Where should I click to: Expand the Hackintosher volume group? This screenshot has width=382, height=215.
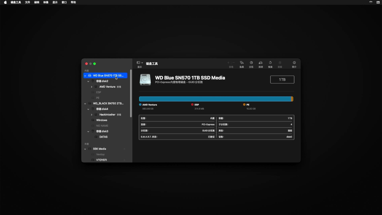pos(92,115)
